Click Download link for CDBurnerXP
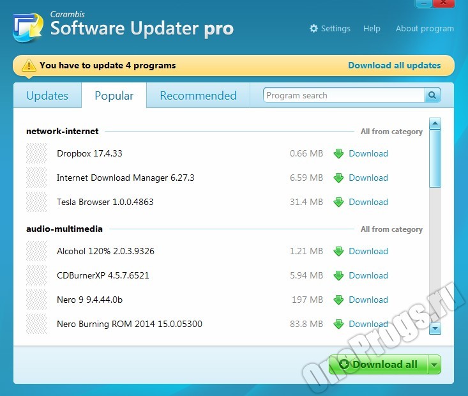 (x=368, y=275)
